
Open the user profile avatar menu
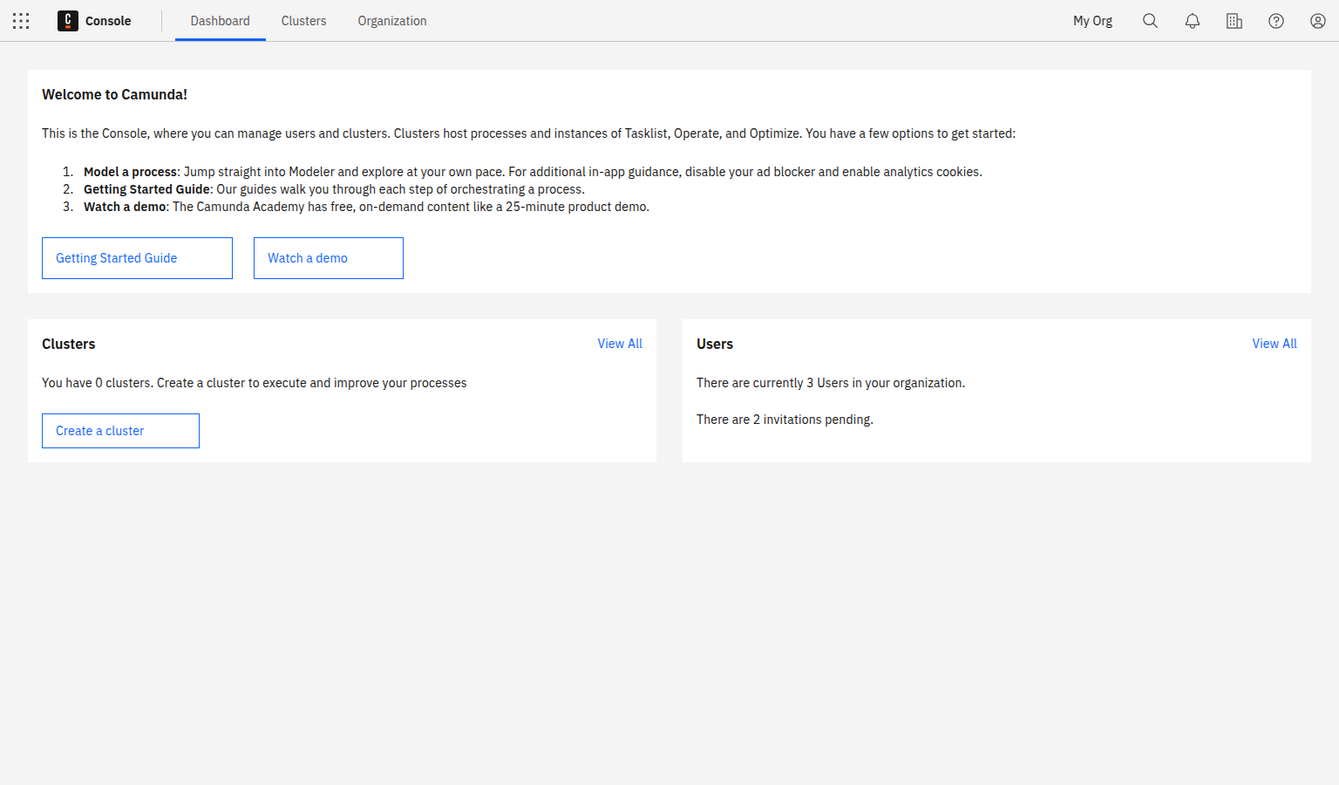click(x=1317, y=21)
